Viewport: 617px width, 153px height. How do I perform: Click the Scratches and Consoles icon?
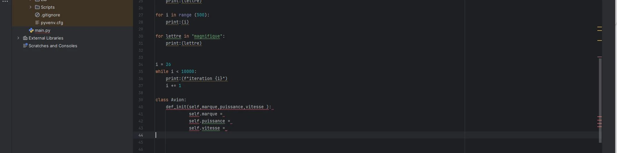(25, 46)
